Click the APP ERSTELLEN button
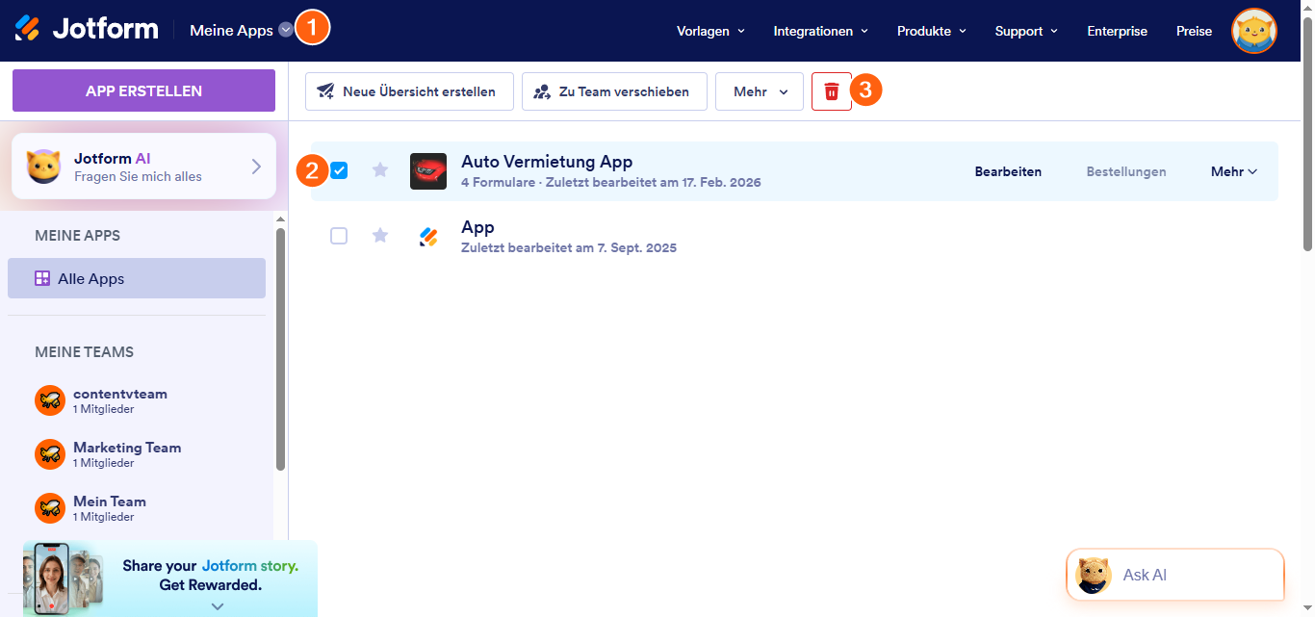Viewport: 1315px width, 617px height. 143,90
